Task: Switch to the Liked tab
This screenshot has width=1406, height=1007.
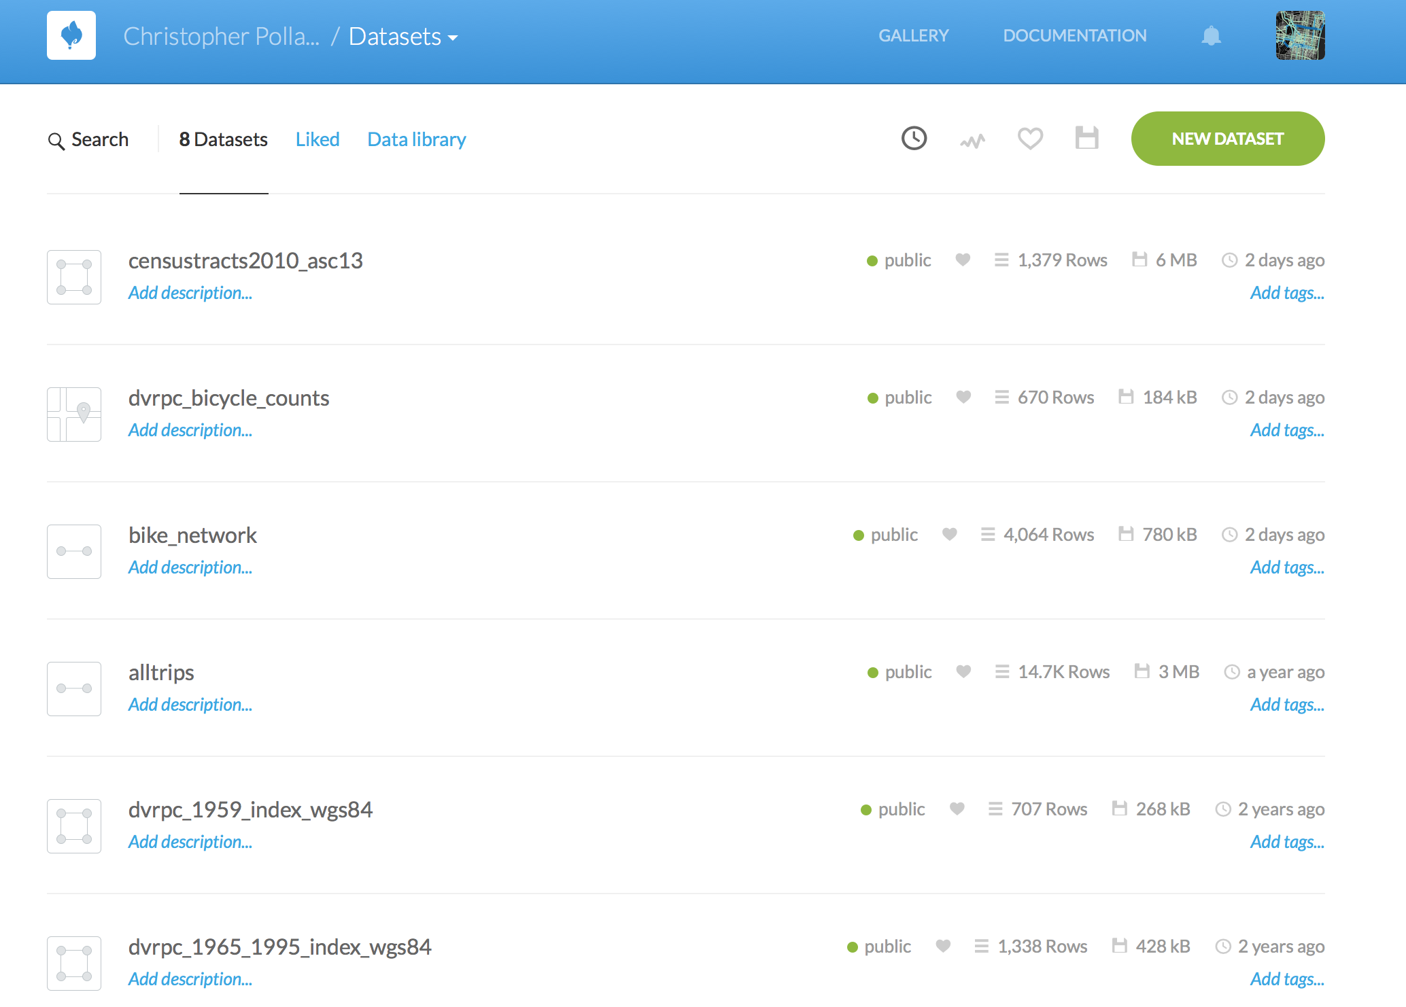Action: (318, 139)
